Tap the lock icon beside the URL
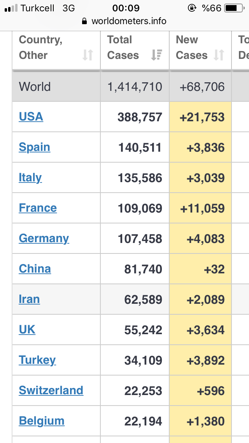This screenshot has width=249, height=443. point(84,21)
